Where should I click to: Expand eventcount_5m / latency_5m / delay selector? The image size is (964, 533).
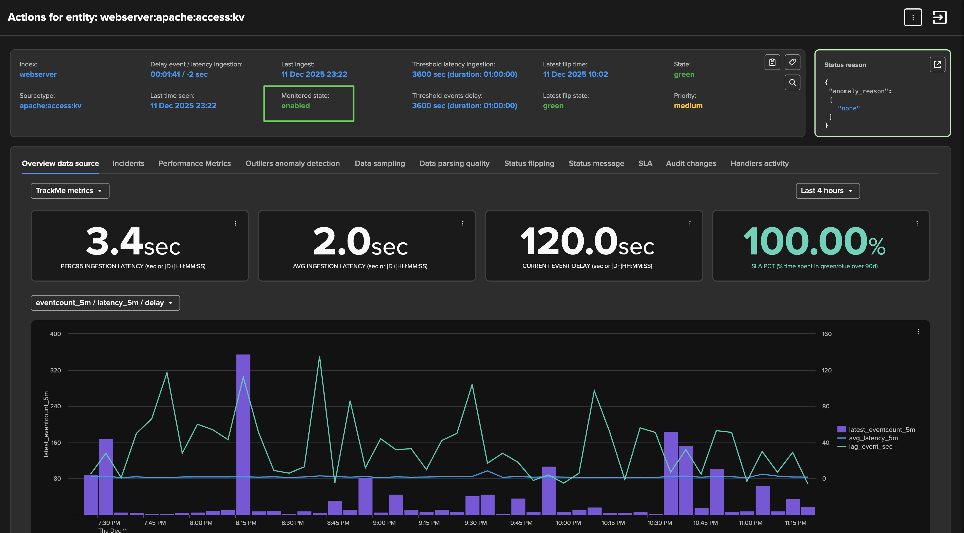click(x=105, y=303)
